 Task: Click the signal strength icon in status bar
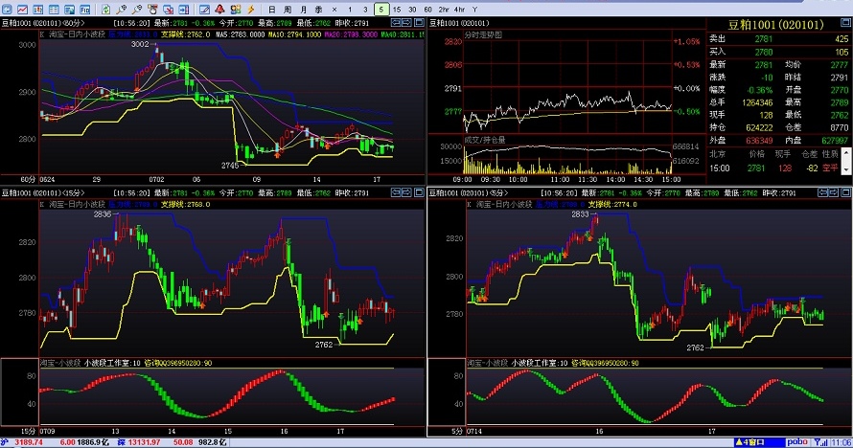point(821,442)
